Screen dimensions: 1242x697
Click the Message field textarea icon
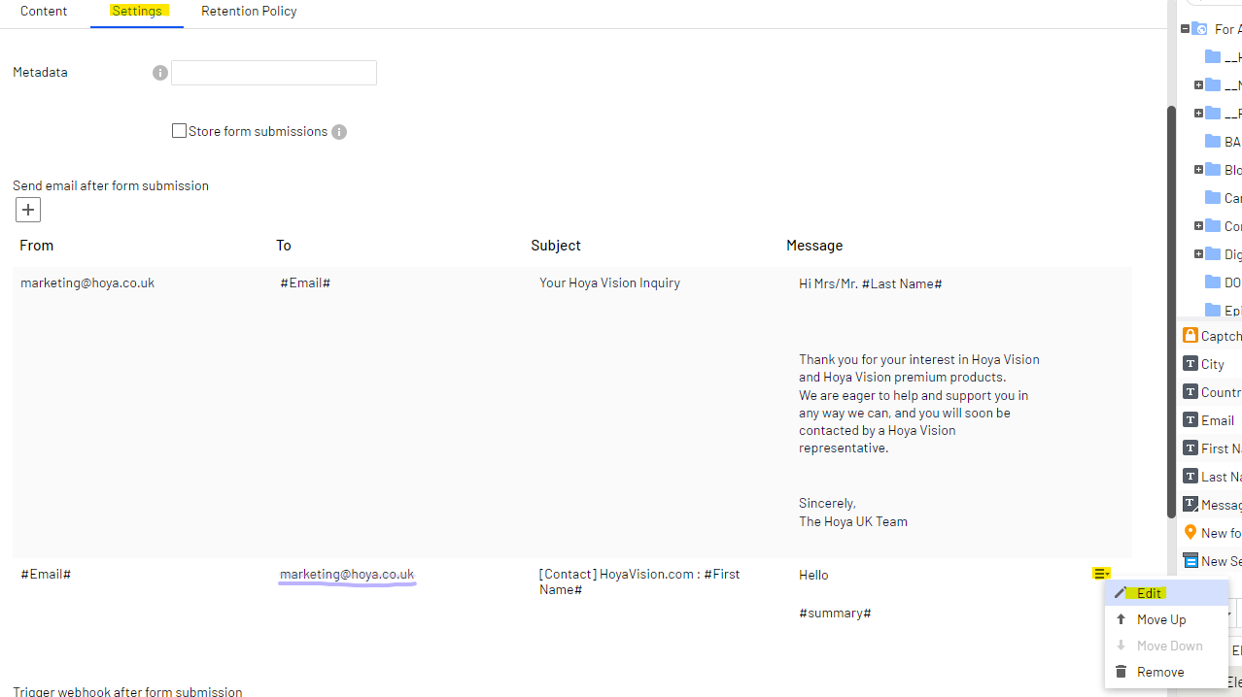click(1190, 503)
